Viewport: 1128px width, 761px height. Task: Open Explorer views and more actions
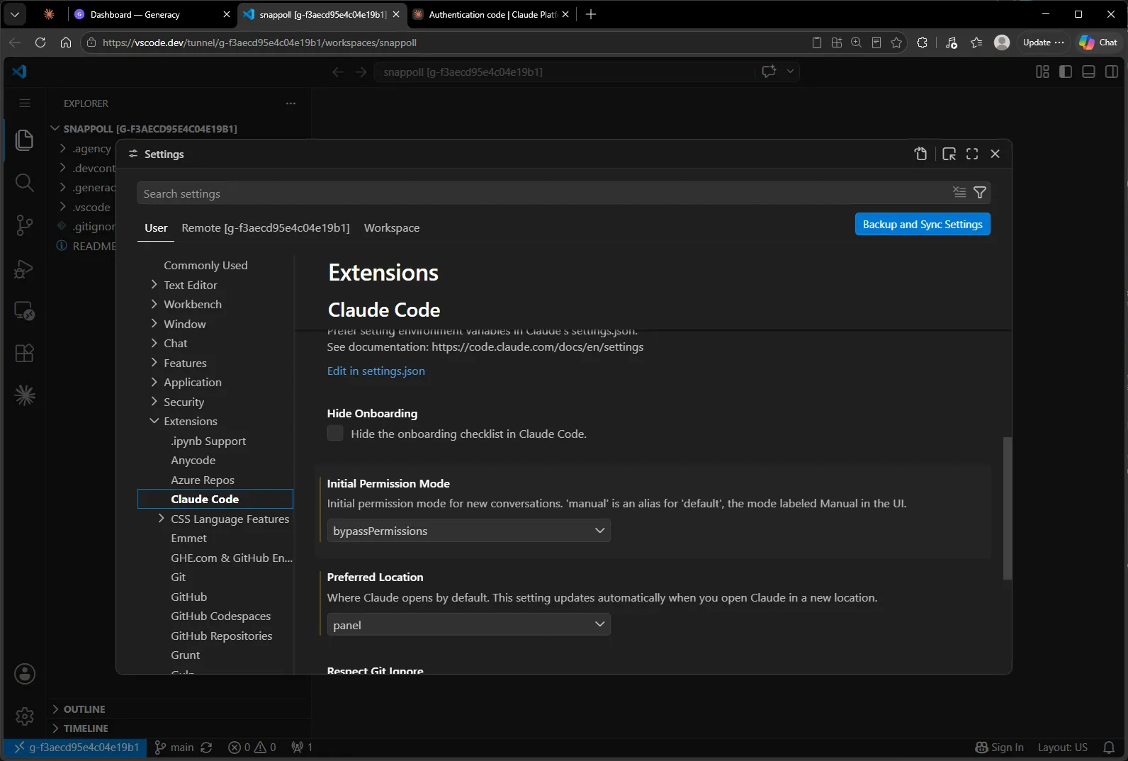tap(291, 103)
